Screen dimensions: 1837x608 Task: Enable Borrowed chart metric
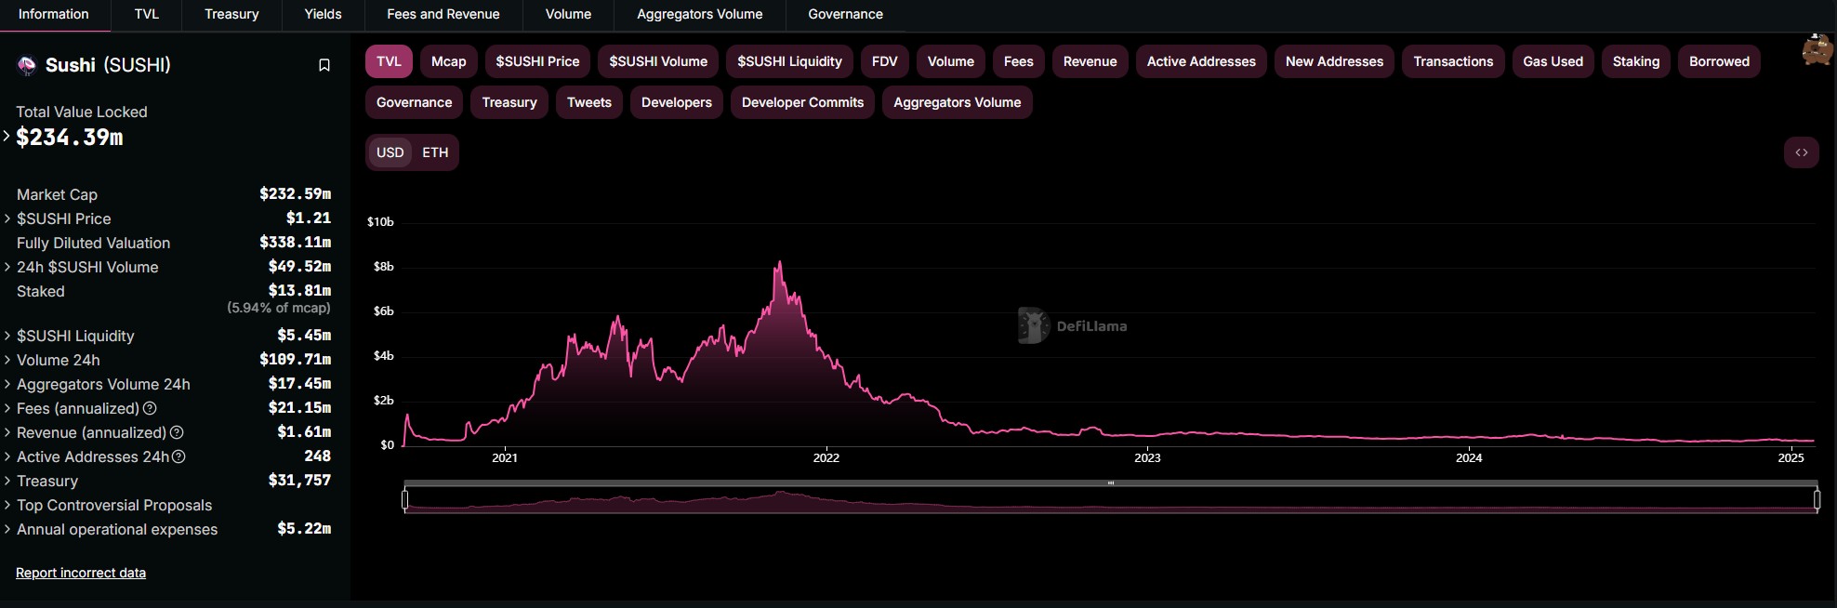pos(1719,61)
